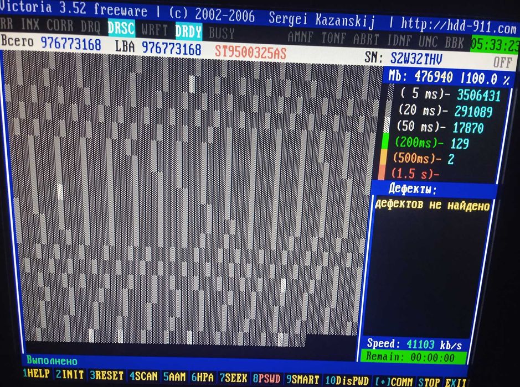Click the CORR status indicator
Image resolution: width=520 pixels, height=387 pixels.
point(60,25)
